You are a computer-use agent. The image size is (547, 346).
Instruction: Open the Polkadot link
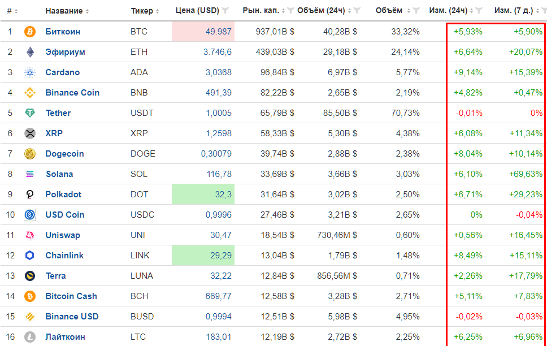63,194
